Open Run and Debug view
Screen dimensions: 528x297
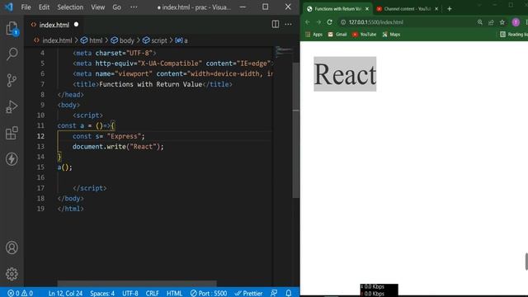(12, 106)
